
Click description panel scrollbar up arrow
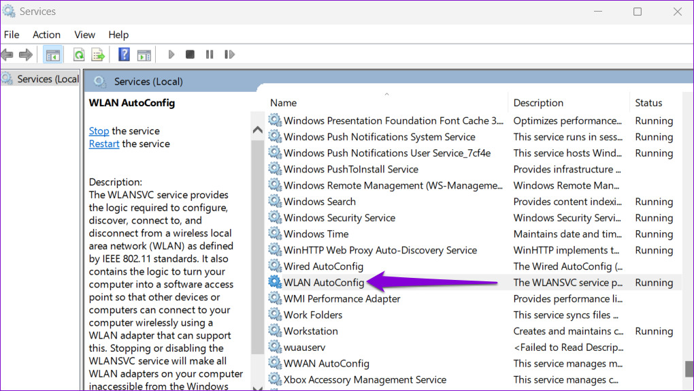pyautogui.click(x=258, y=130)
